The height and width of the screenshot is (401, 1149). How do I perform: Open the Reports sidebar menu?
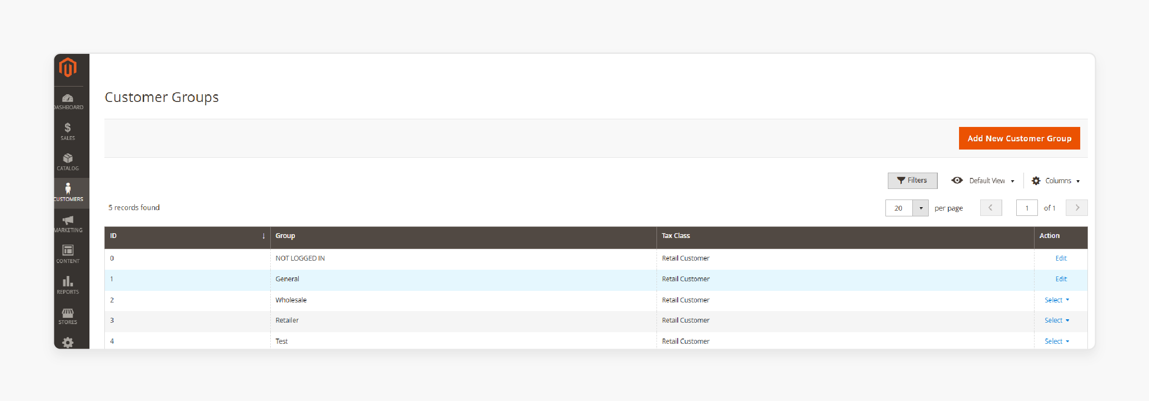(68, 286)
